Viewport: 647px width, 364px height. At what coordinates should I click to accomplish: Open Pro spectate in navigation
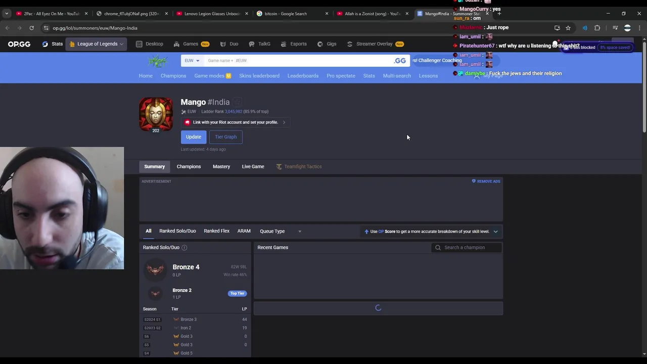pyautogui.click(x=341, y=76)
